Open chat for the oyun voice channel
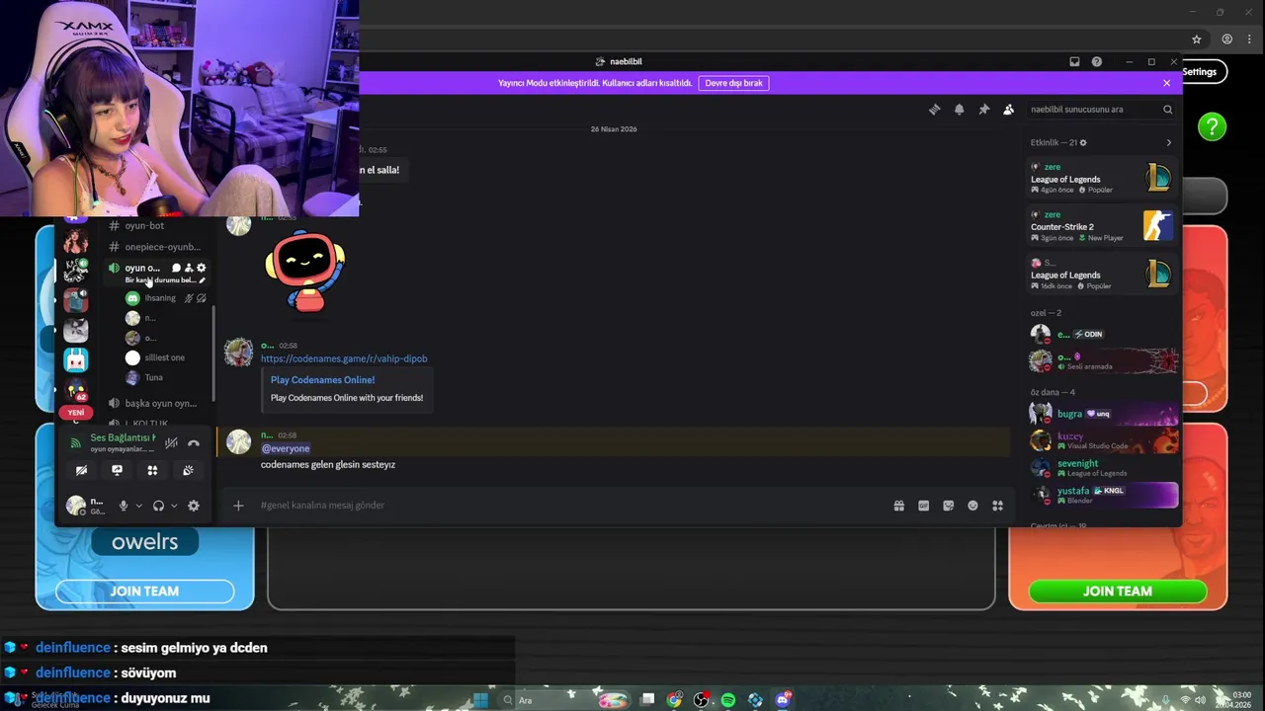 pyautogui.click(x=176, y=268)
